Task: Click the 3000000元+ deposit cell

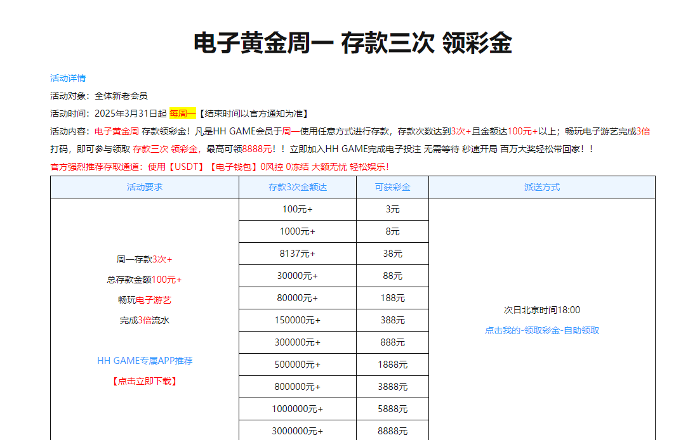Action: click(x=298, y=430)
